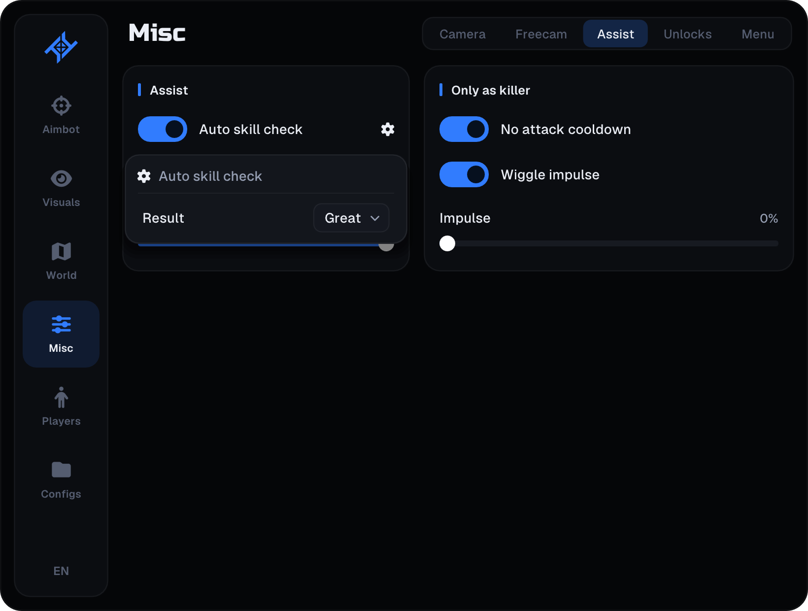Viewport: 808px width, 611px height.
Task: Click the gear beside Auto skill check
Action: click(x=388, y=129)
